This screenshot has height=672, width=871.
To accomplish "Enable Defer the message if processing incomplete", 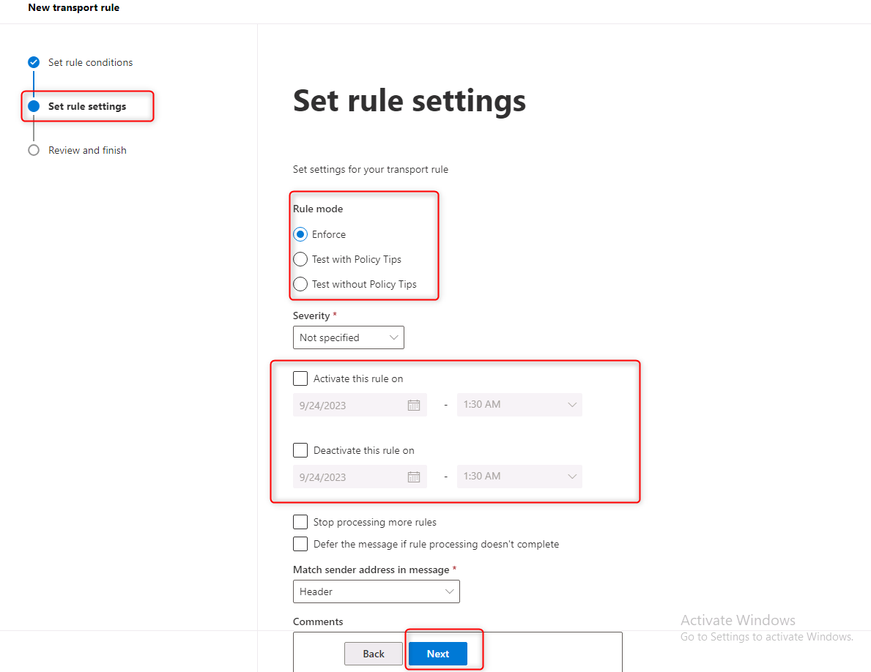I will click(300, 544).
